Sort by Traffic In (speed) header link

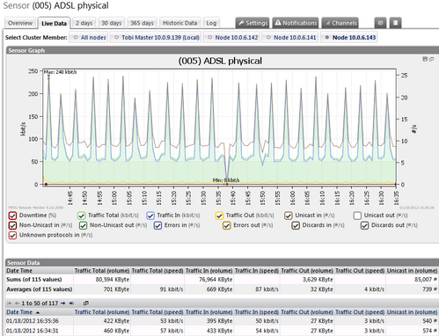(257, 312)
